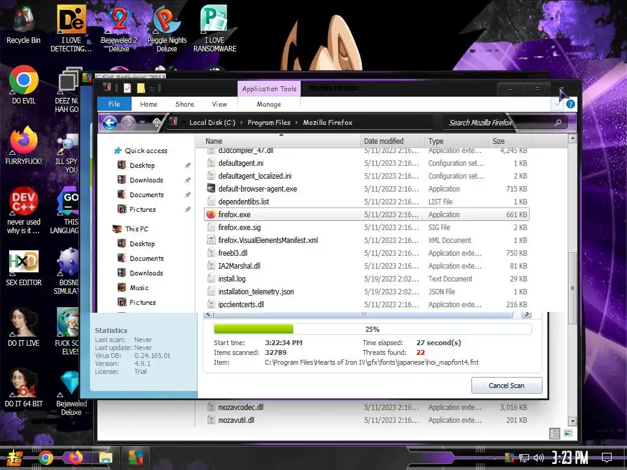Open the antivirus app in taskbar
Screen dimensions: 627x470
[135, 458]
